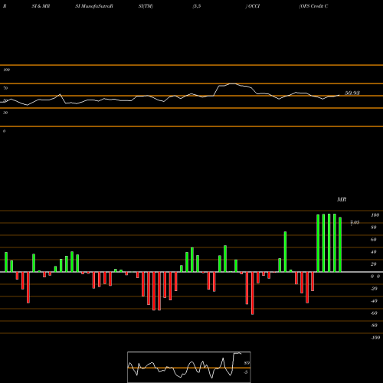The height and width of the screenshot is (383, 383).
Task: Click the 'SI MunafaSutraR' header text
Action: pyautogui.click(x=94, y=6)
